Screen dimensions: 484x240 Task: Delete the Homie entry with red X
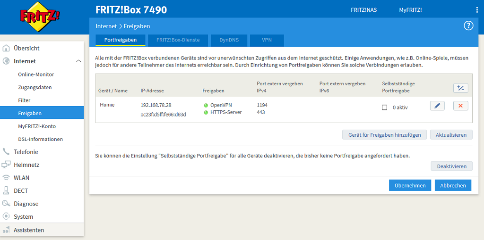click(460, 106)
